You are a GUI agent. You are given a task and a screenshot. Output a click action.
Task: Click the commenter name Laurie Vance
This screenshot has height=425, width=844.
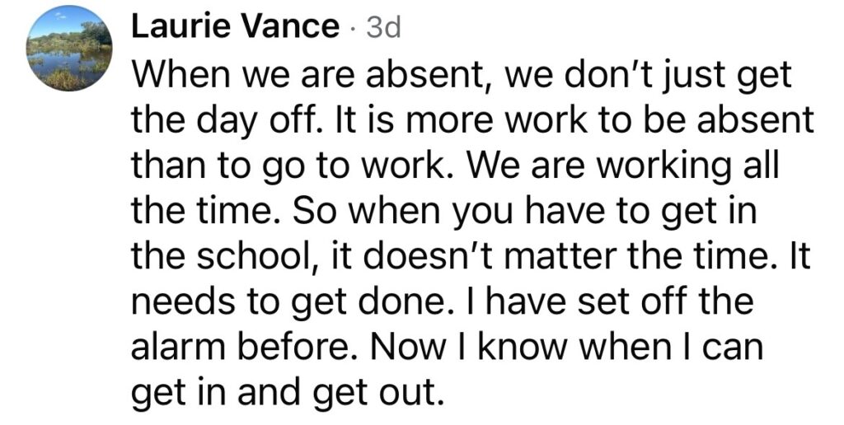[235, 27]
